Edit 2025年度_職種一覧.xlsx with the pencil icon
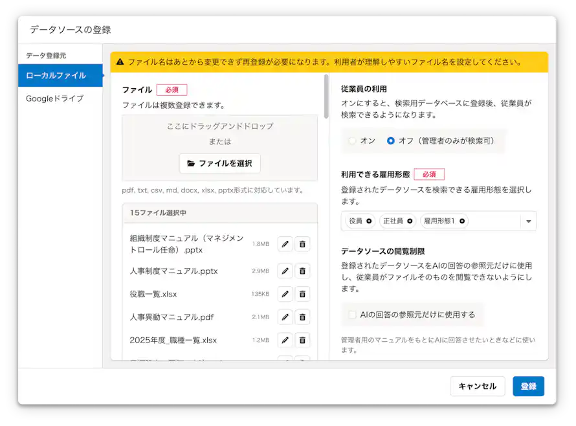Viewport: 576px width, 426px height. (x=285, y=340)
